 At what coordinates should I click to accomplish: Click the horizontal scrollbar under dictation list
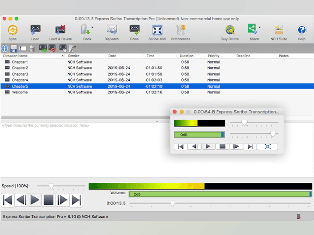tap(85, 118)
